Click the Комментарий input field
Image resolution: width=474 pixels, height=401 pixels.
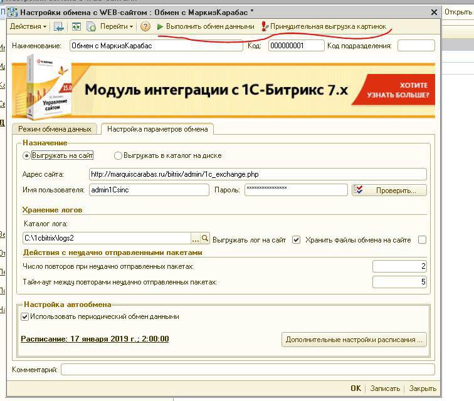tap(248, 370)
